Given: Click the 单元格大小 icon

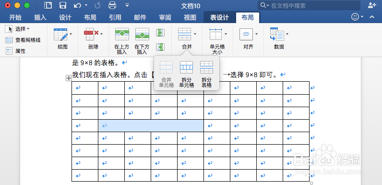Looking at the screenshot, I should tap(215, 34).
